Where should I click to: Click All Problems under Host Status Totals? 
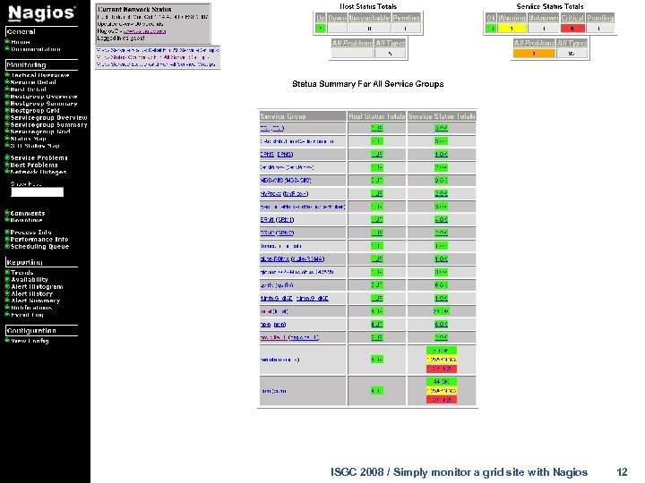tap(352, 43)
